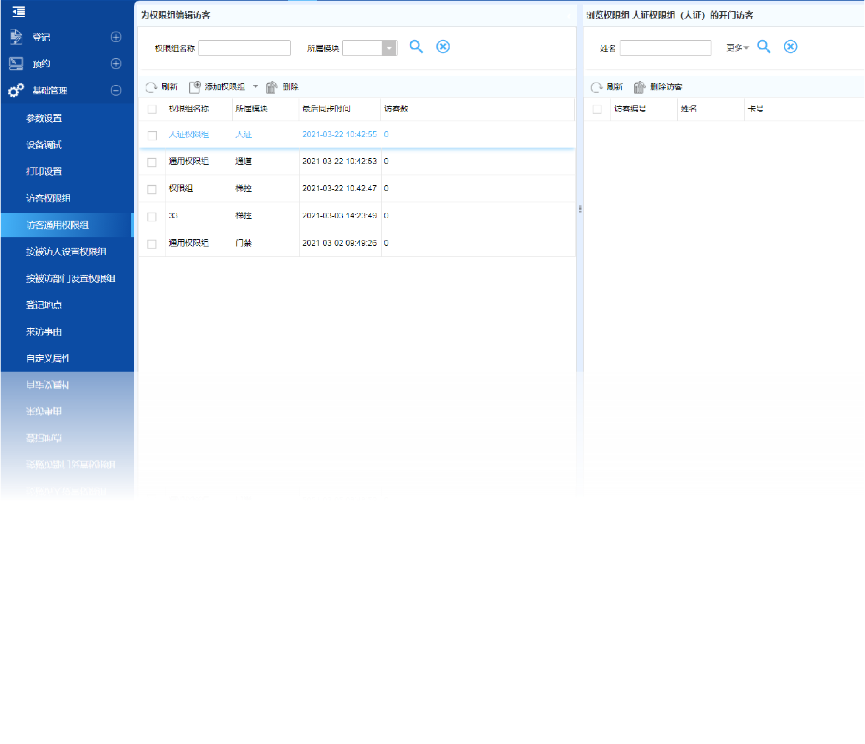
Task: Click the search magnifier beside 所属模块 dropdown
Action: (416, 47)
